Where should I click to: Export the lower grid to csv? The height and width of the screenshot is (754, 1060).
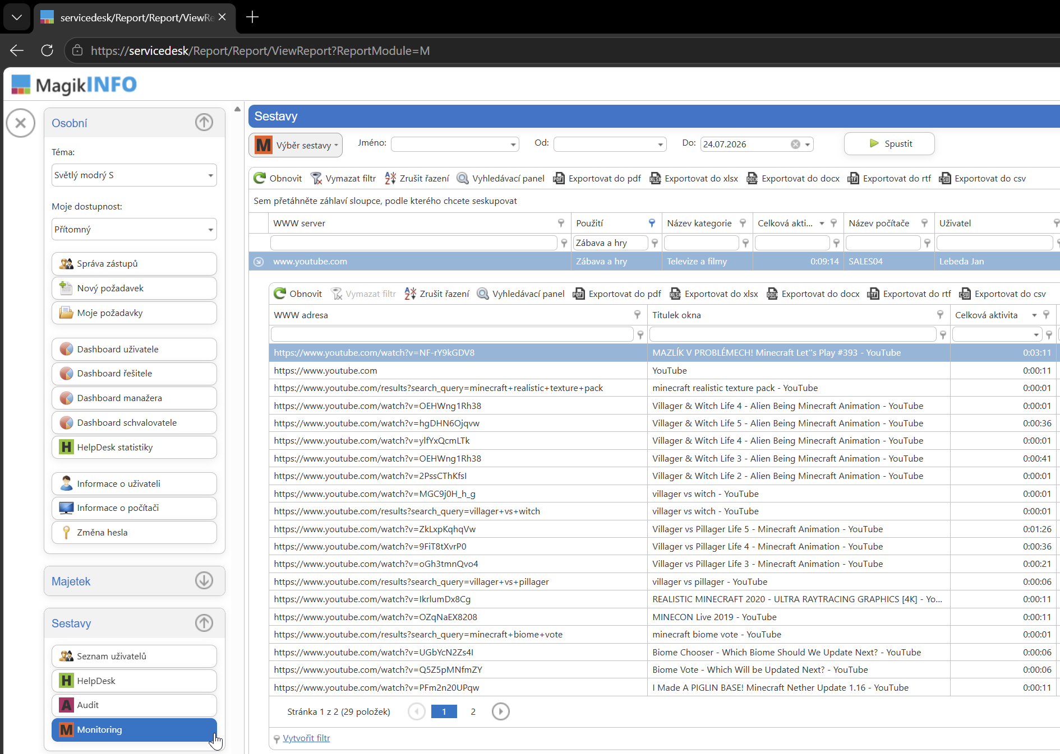pos(1002,294)
